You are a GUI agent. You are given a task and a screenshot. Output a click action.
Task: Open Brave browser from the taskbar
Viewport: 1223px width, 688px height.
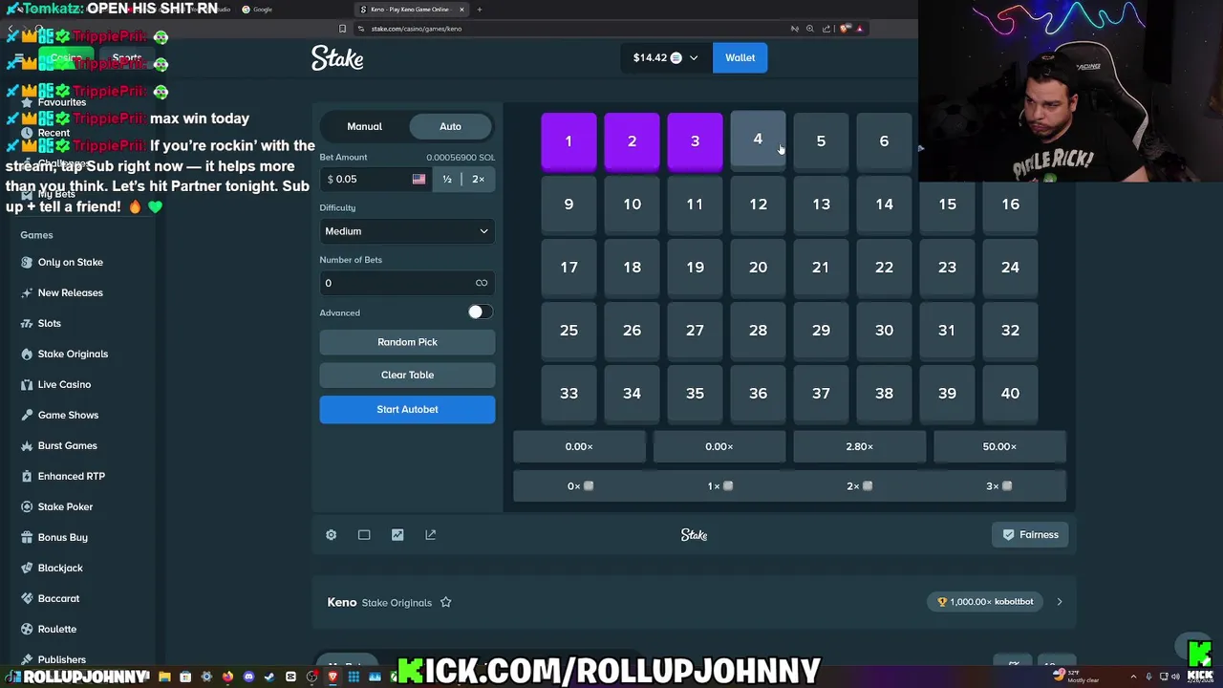(x=333, y=677)
